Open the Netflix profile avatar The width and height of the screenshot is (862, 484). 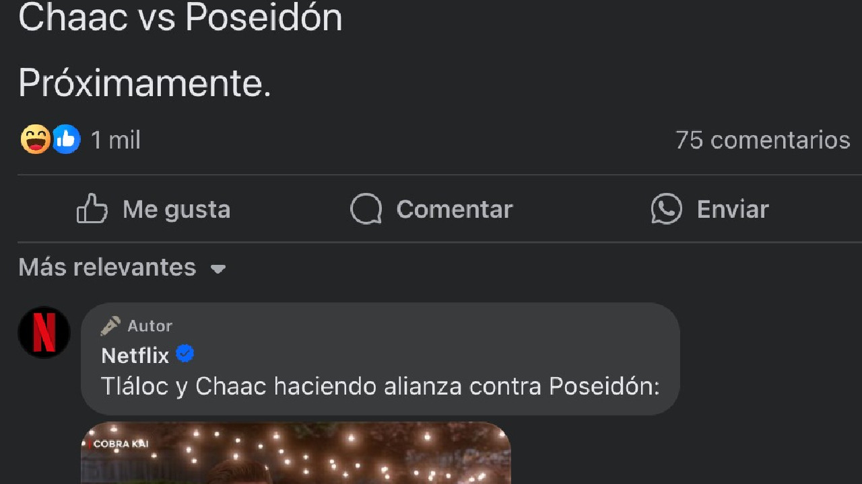pyautogui.click(x=44, y=332)
